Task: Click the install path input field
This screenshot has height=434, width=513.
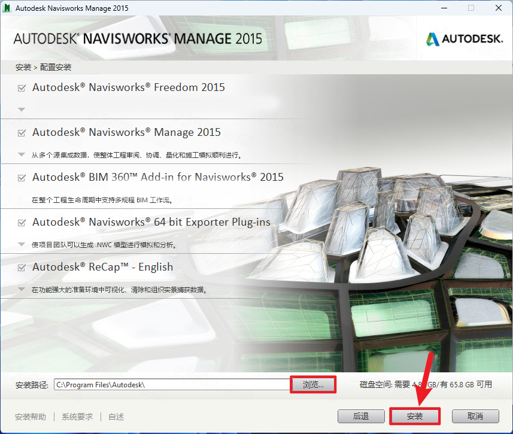Action: [x=172, y=384]
